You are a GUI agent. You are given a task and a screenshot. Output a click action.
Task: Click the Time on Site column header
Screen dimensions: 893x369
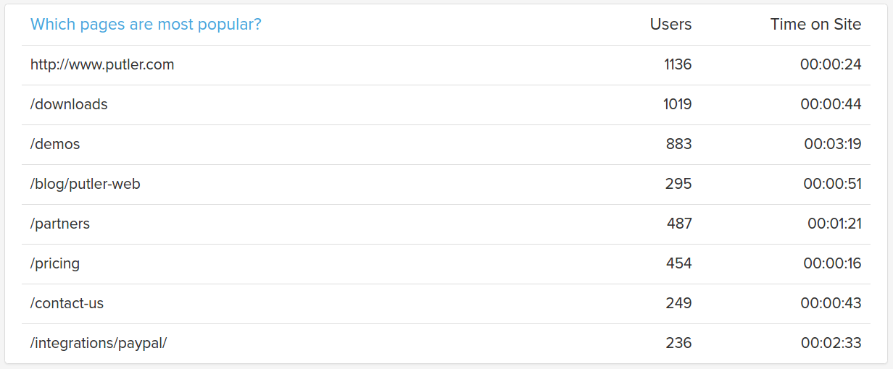pyautogui.click(x=815, y=25)
